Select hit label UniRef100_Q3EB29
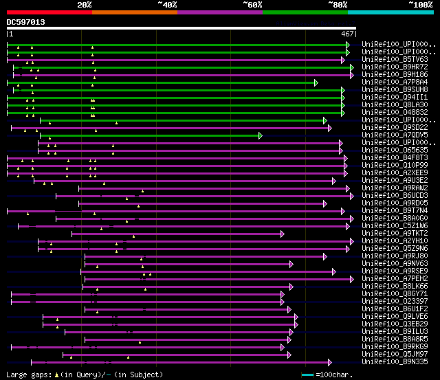The width and height of the screenshot is (440, 380). tap(395, 324)
